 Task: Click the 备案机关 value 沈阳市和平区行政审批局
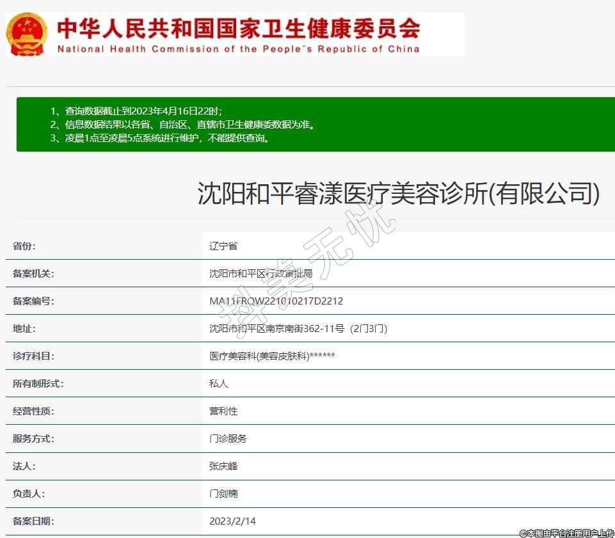(x=260, y=274)
